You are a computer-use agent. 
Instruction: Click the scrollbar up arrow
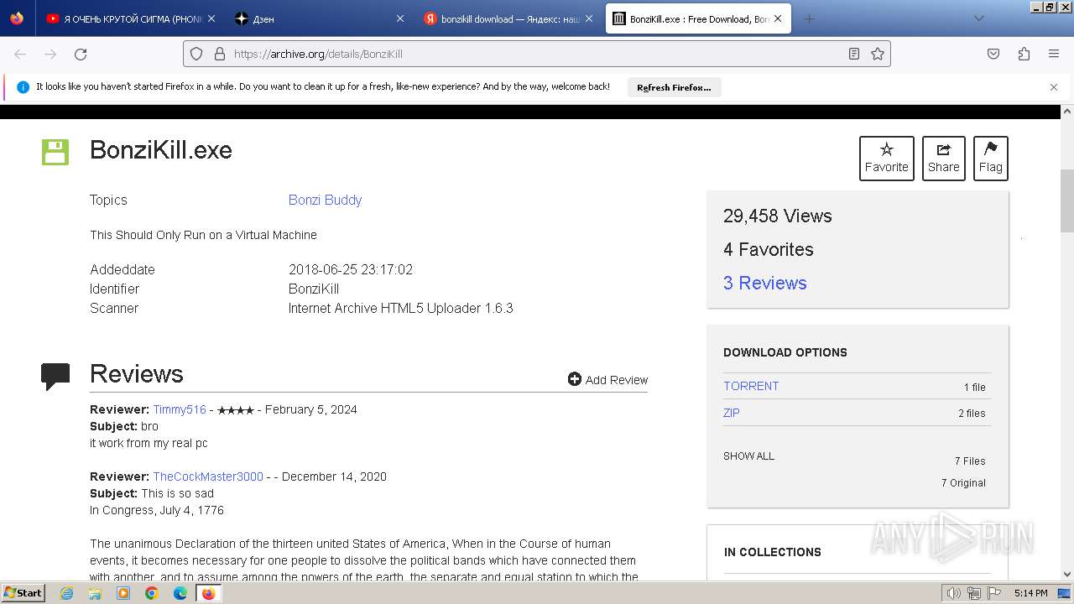pyautogui.click(x=1067, y=111)
